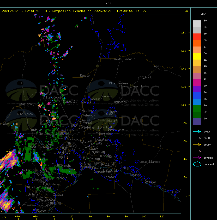Viewport: 217px width, 220px height.
Task: Click the 120 horizontal axis tick label
Action: pyautogui.click(x=162, y=217)
